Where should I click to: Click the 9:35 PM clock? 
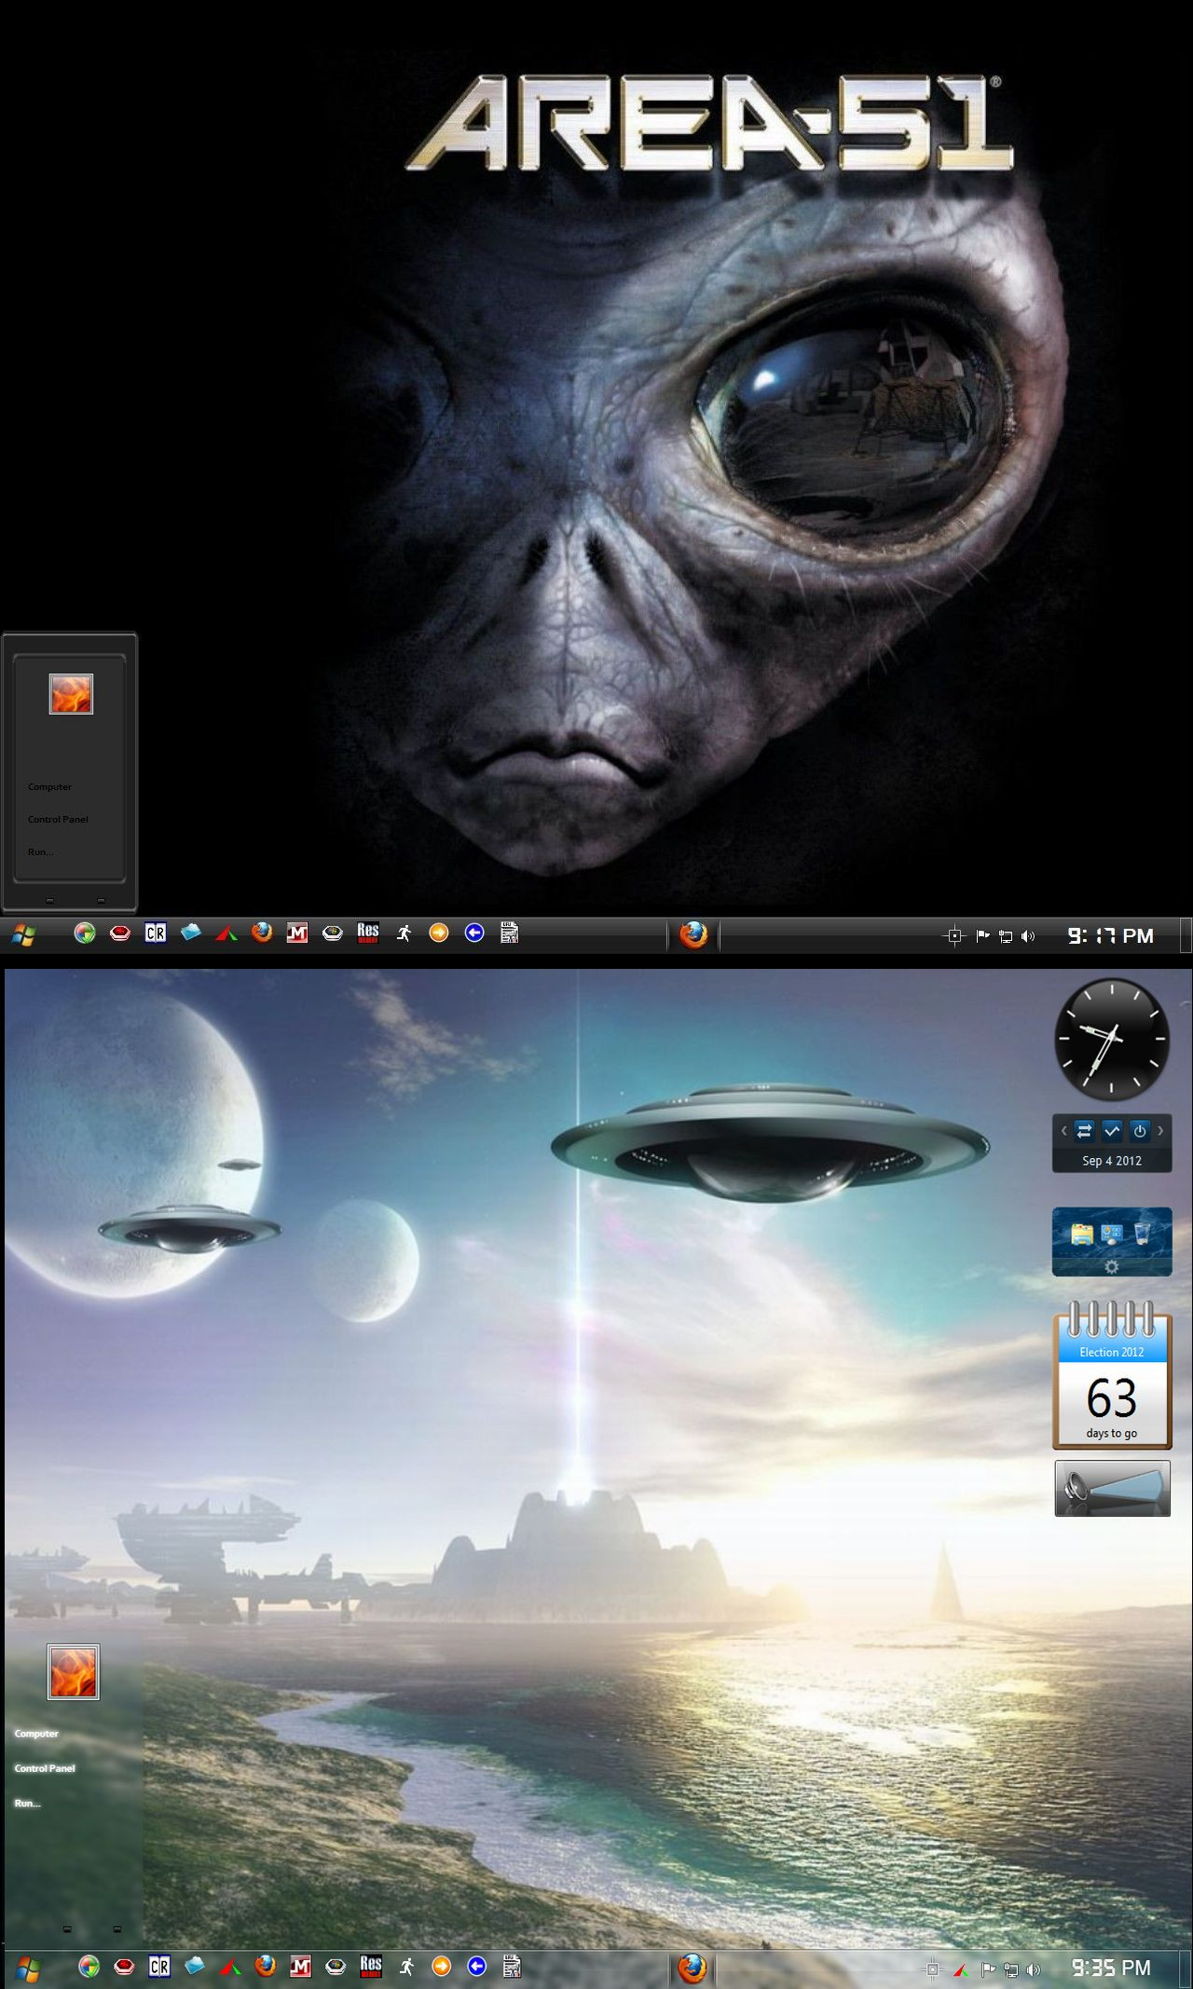tap(1111, 1968)
